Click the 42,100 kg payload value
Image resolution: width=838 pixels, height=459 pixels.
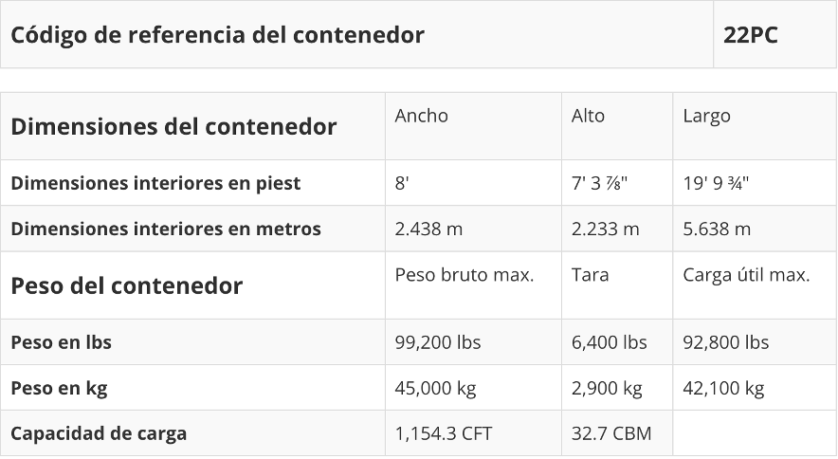[x=723, y=388]
